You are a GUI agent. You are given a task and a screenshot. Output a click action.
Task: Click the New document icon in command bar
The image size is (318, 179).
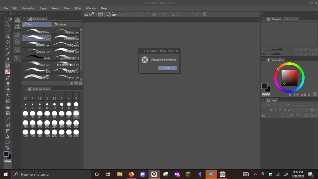tap(108, 14)
